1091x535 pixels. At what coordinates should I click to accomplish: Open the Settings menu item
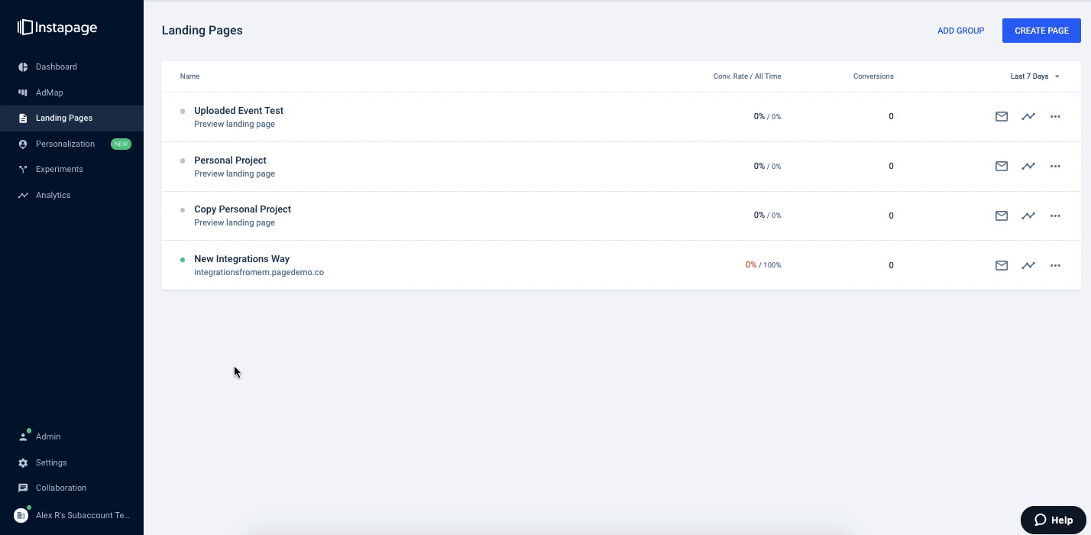coord(50,462)
